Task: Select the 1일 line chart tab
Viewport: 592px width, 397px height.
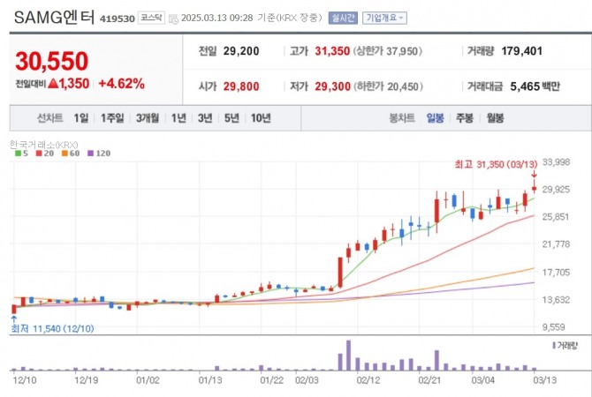Action: coord(81,118)
